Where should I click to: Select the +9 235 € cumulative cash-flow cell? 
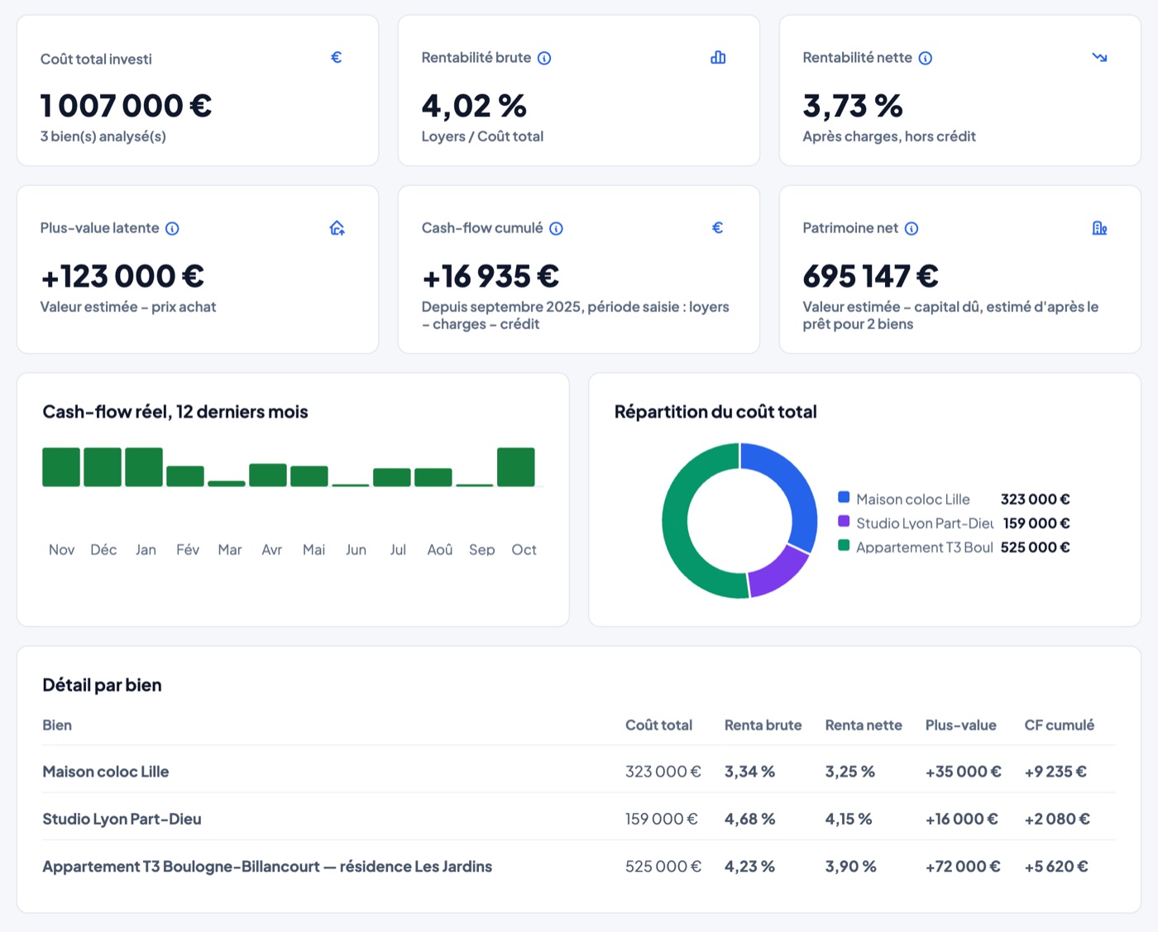click(x=1055, y=772)
